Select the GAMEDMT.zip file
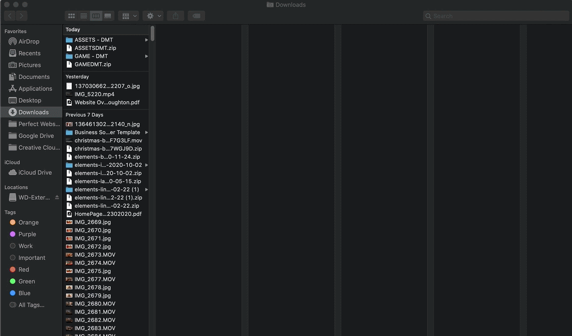The image size is (572, 336). point(93,64)
